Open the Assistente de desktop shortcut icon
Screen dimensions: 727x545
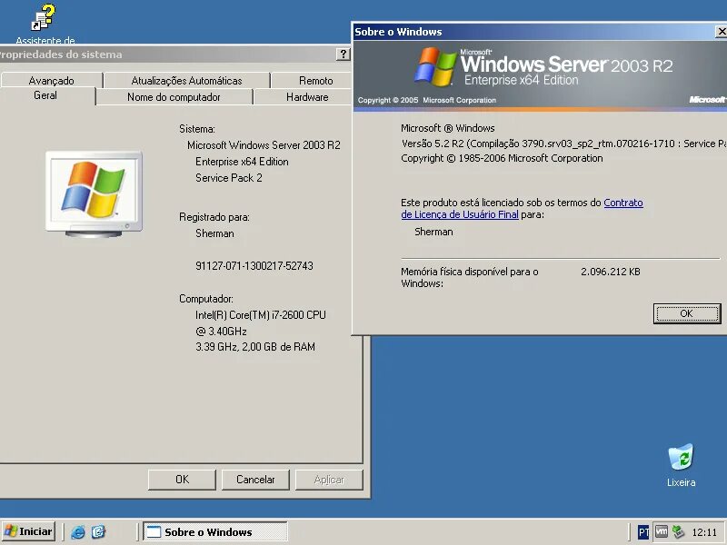44,18
